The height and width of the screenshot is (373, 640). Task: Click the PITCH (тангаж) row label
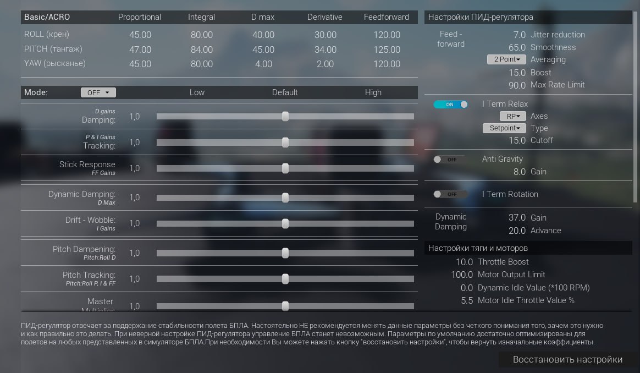[x=53, y=49]
